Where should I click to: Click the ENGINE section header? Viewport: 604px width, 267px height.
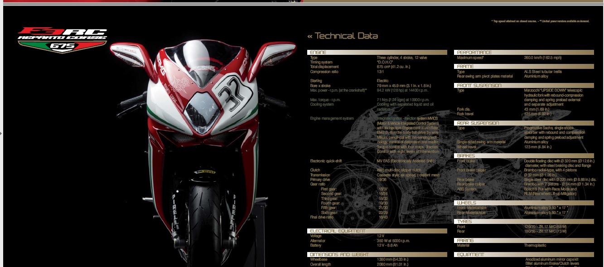(377, 53)
